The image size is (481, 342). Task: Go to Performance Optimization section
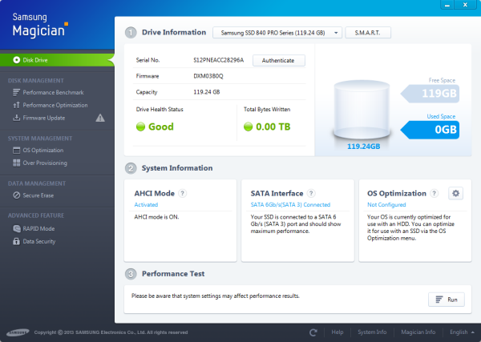pos(55,105)
